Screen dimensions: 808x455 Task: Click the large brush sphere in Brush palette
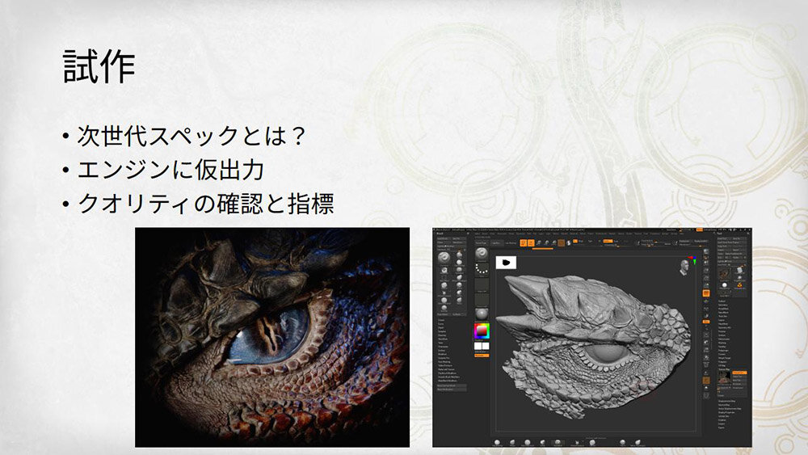pyautogui.click(x=444, y=258)
